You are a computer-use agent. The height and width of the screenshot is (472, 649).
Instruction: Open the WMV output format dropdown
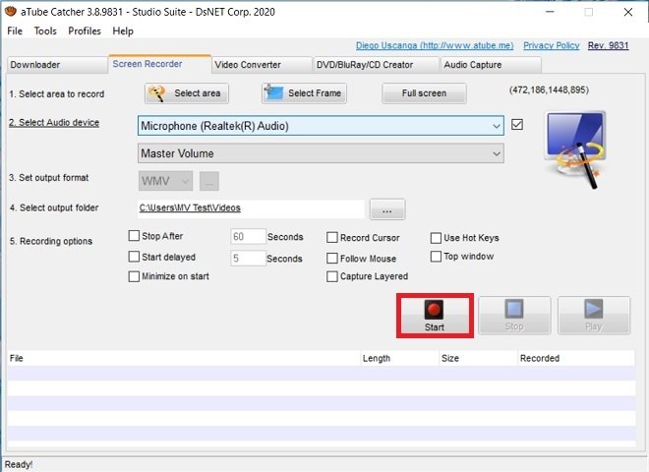pos(165,181)
